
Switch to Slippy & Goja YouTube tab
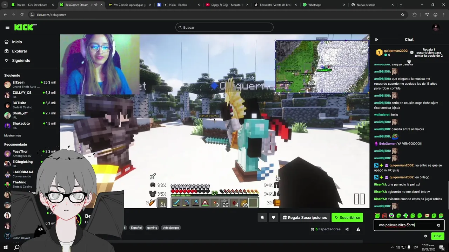click(x=227, y=5)
